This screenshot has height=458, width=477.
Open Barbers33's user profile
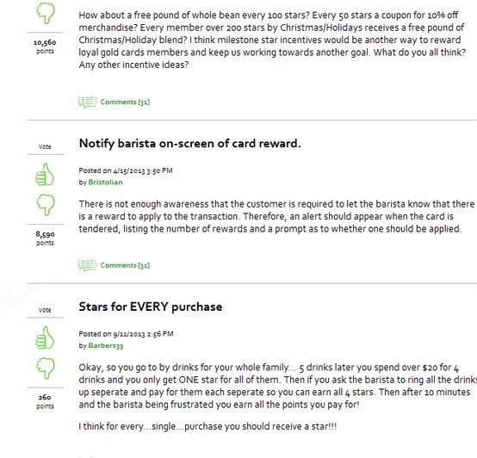(106, 345)
